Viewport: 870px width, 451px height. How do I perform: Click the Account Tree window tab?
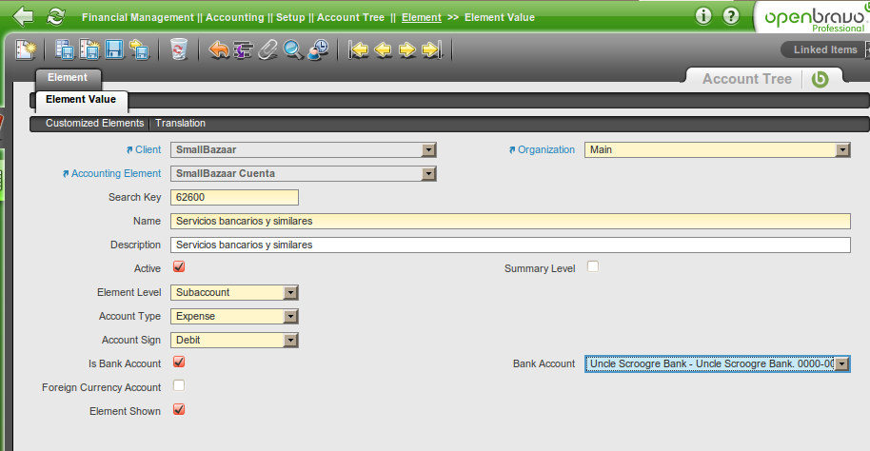747,79
